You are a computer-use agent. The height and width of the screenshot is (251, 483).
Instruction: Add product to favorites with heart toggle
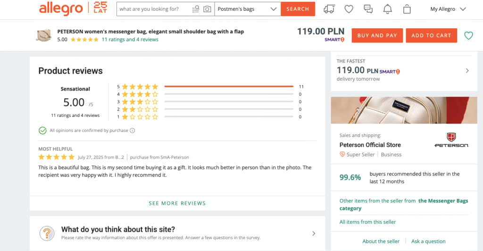tap(468, 35)
